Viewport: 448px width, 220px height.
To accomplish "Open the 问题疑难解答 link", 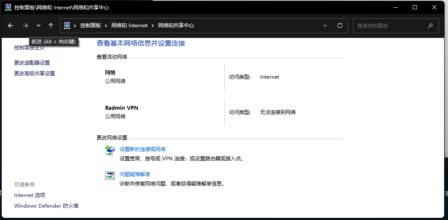I will [x=135, y=174].
